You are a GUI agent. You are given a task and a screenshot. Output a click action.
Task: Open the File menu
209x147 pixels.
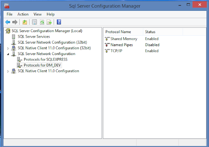[9, 14]
